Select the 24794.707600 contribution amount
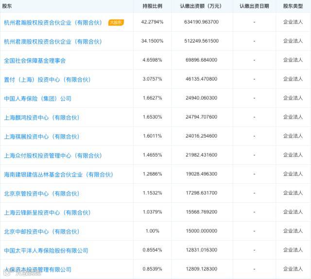 point(201,117)
